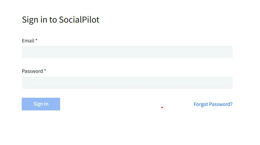This screenshot has width=260, height=145.
Task: Click the asterisk next to Password
Action: 45,71
